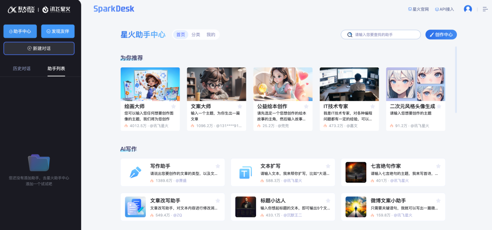The height and width of the screenshot is (230, 492).
Task: Open the 微博文案小助手 icon image
Action: [x=356, y=207]
